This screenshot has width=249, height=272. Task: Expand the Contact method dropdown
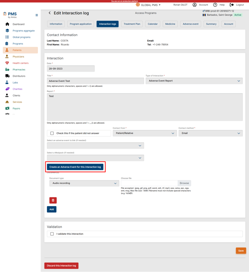click(x=210, y=133)
